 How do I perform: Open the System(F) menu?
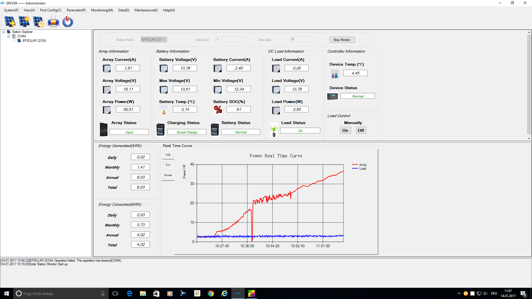pyautogui.click(x=11, y=10)
